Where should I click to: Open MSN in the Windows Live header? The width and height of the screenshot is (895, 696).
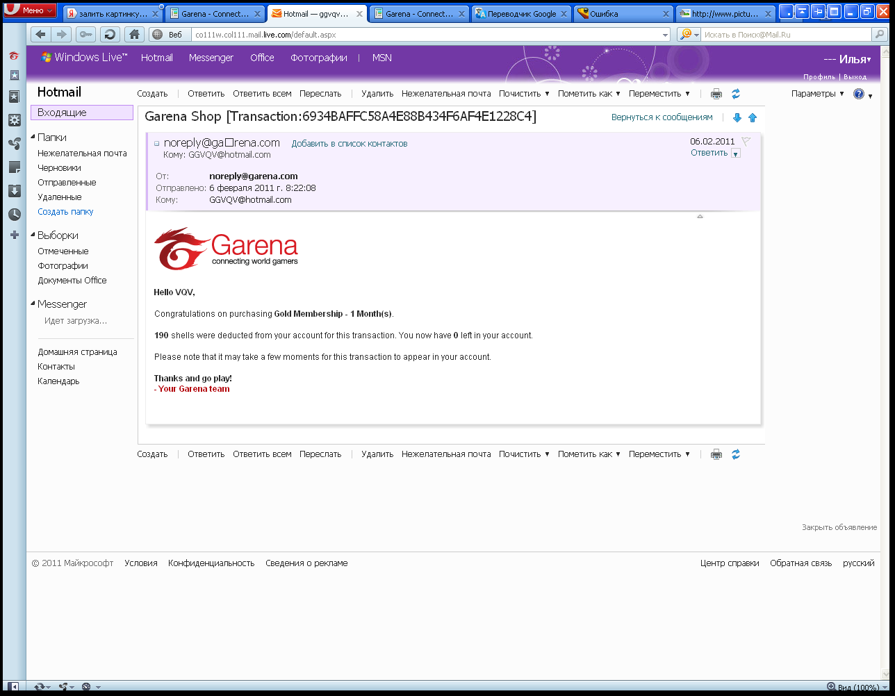coord(382,58)
